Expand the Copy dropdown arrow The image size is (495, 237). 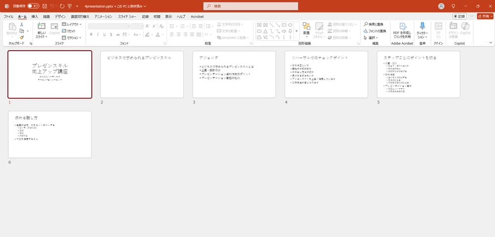28,31
